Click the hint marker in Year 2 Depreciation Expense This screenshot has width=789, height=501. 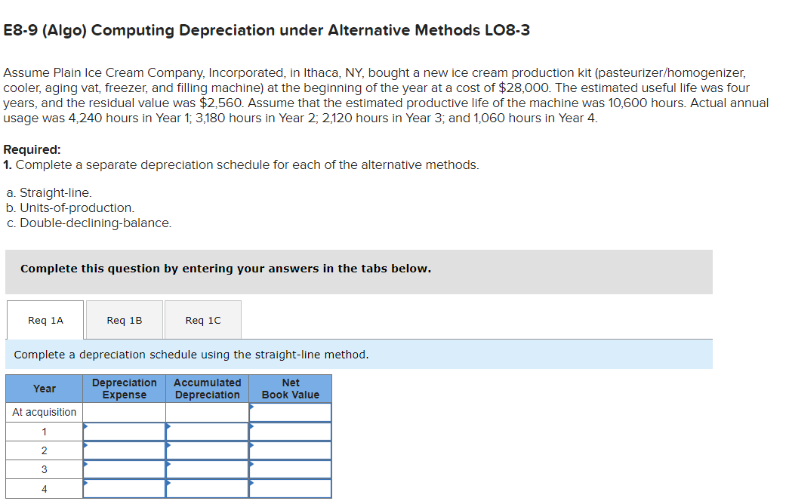pyautogui.click(x=86, y=445)
